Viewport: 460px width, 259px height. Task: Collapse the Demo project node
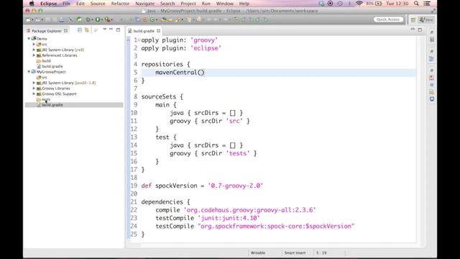point(29,38)
